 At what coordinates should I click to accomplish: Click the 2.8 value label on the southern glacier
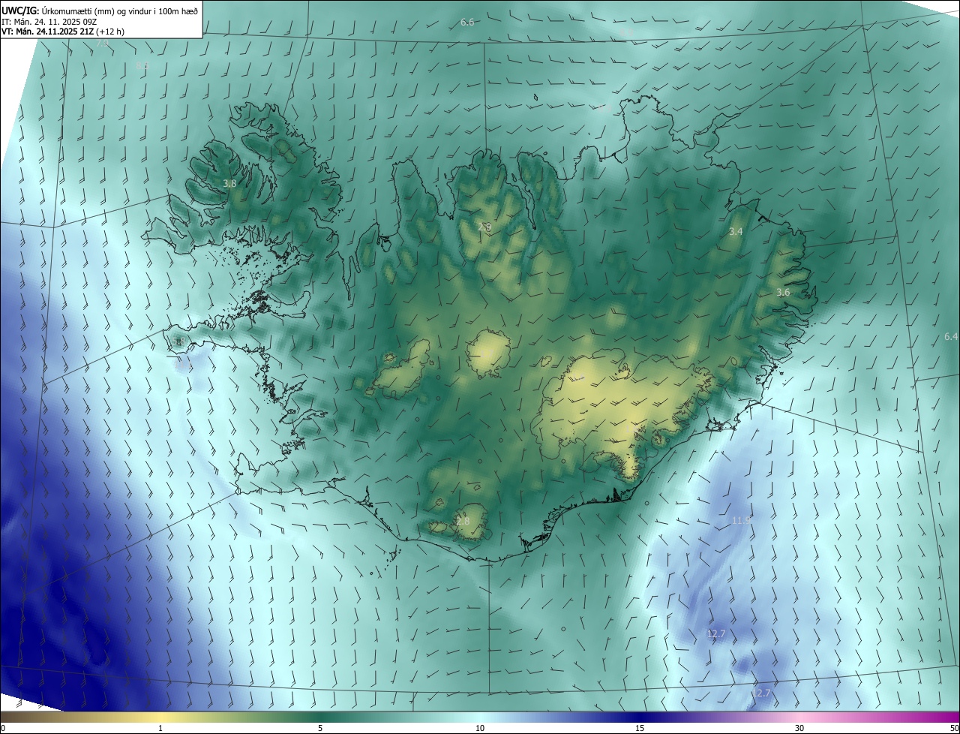coord(463,521)
